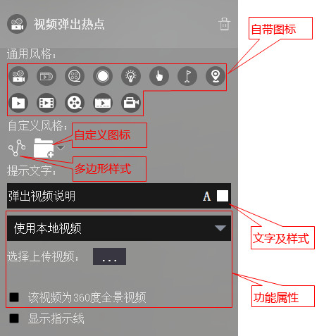Viewport: 324px width, 336px height.
Task: Pick the film strip play icon
Action: [46, 103]
